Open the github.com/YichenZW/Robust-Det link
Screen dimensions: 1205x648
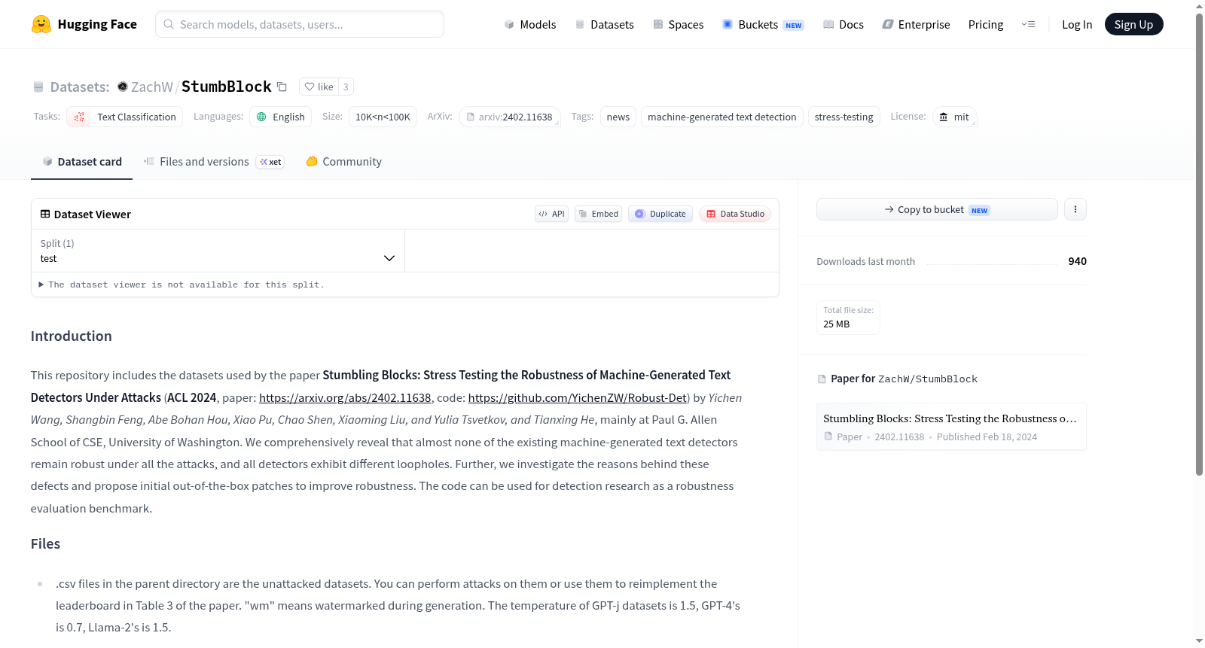click(578, 397)
